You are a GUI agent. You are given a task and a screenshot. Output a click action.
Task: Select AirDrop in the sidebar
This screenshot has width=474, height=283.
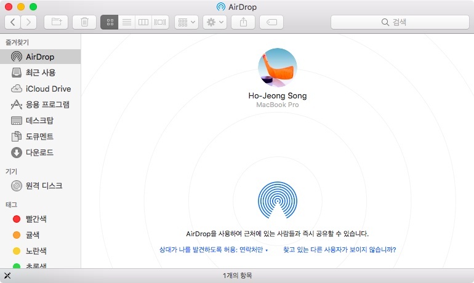coord(40,57)
